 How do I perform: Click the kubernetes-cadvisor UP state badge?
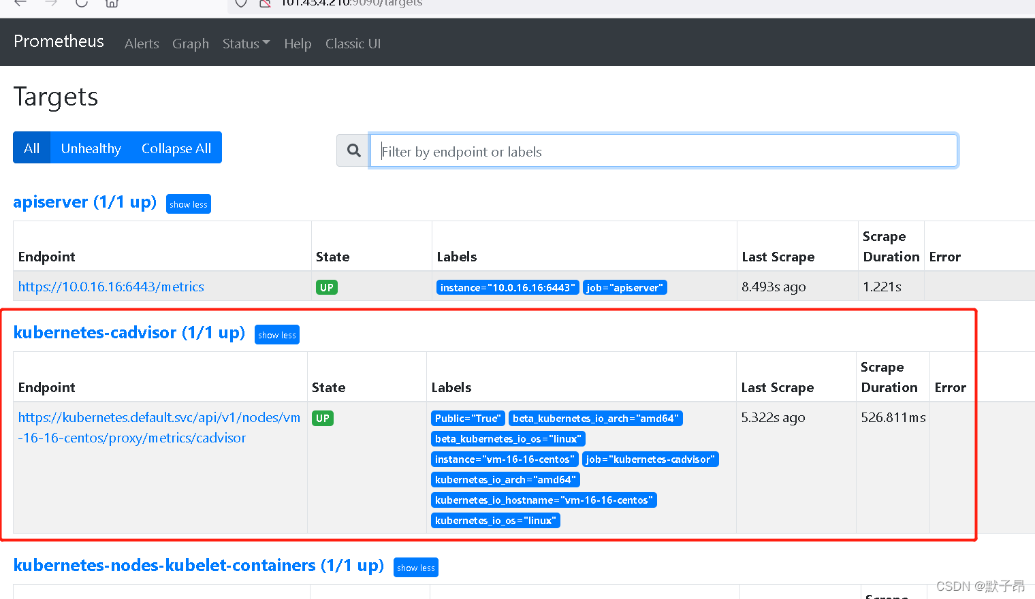coord(323,418)
